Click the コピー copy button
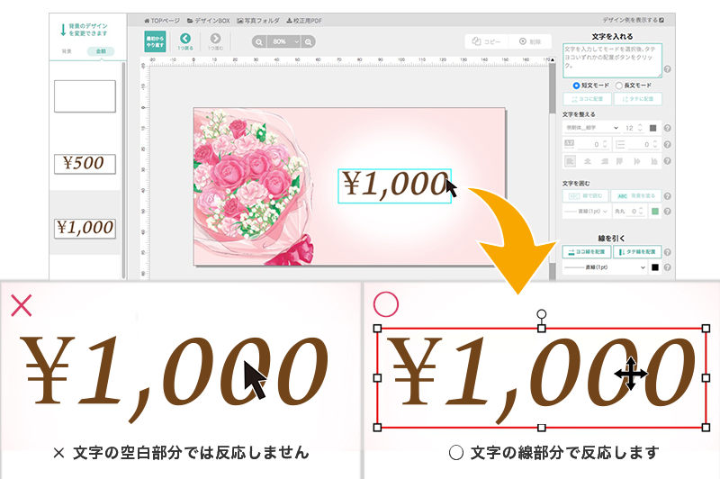720x479 pixels. click(486, 41)
